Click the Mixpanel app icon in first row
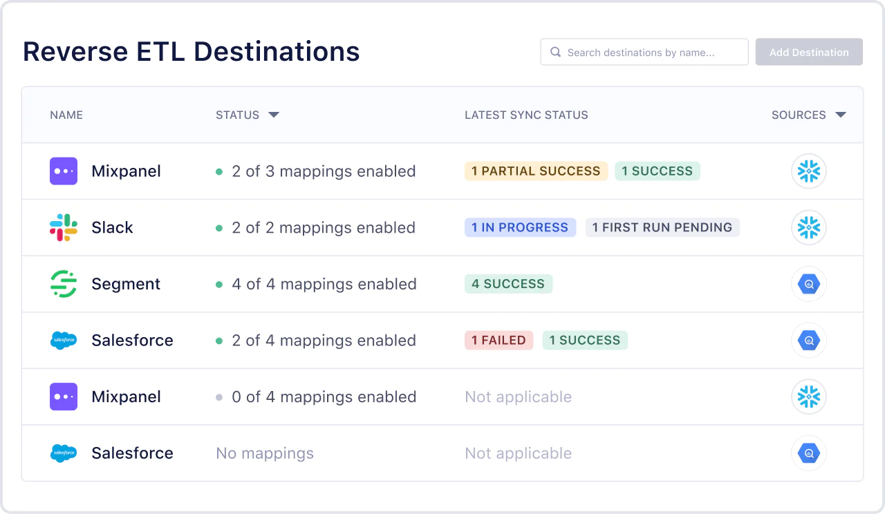Image resolution: width=885 pixels, height=514 pixels. pyautogui.click(x=63, y=171)
